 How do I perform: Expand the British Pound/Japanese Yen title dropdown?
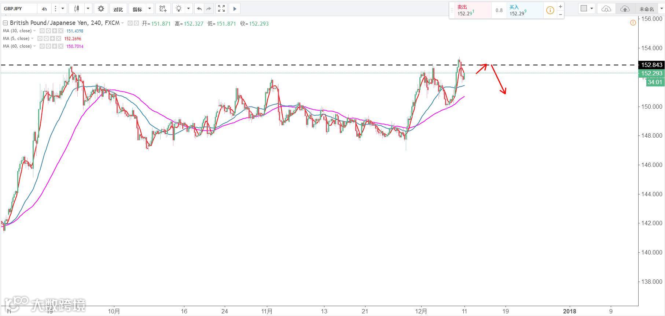click(x=122, y=23)
